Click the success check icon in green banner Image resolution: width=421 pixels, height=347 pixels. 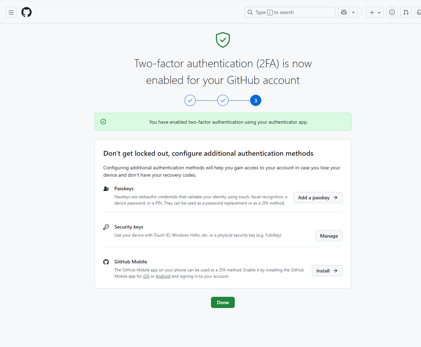(x=103, y=122)
